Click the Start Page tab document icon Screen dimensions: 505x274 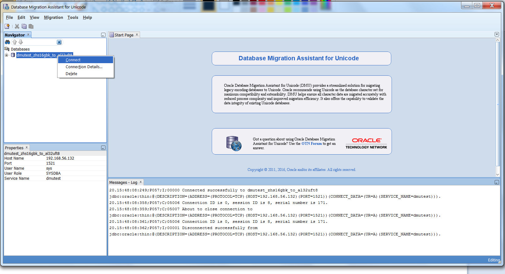(111, 35)
